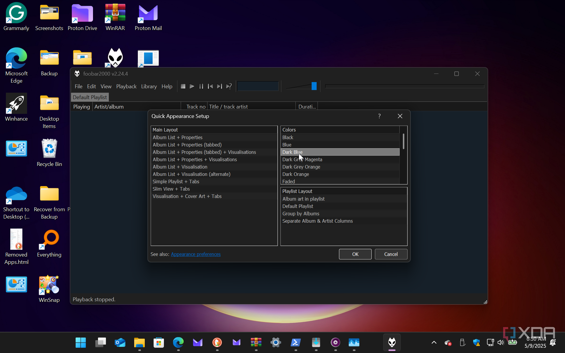This screenshot has width=565, height=353.
Task: Click the Previous track button
Action: [210, 86]
